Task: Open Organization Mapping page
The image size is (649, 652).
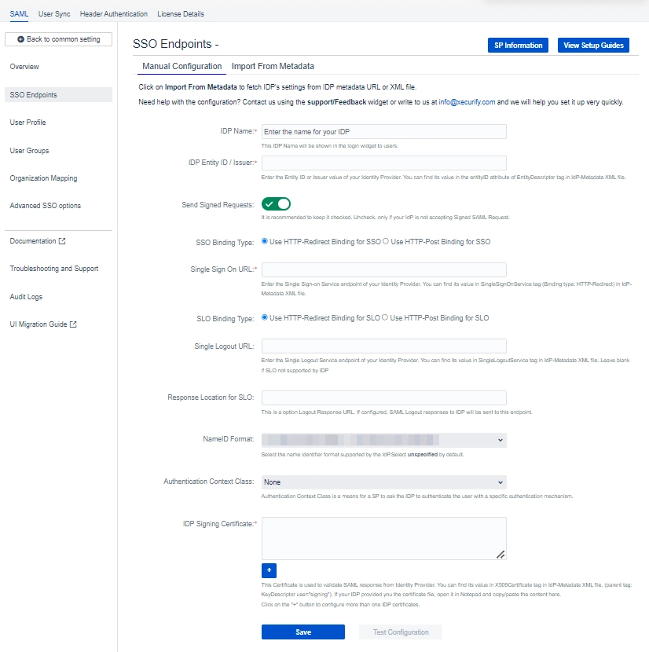Action: point(43,178)
